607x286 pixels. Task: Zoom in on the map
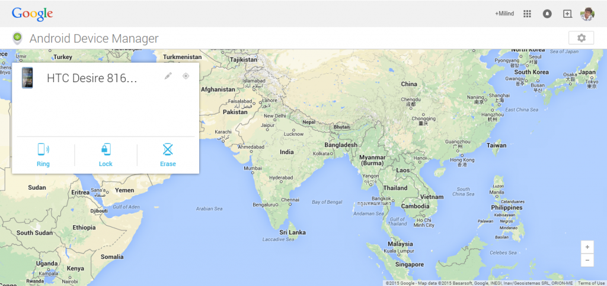coord(587,247)
